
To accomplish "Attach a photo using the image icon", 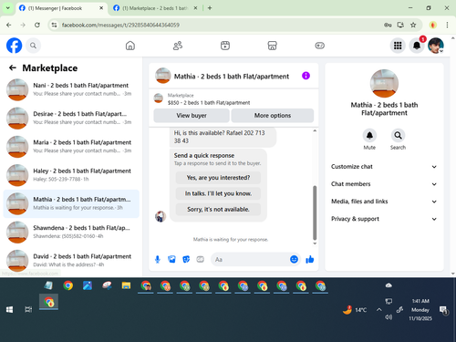I will click(171, 259).
